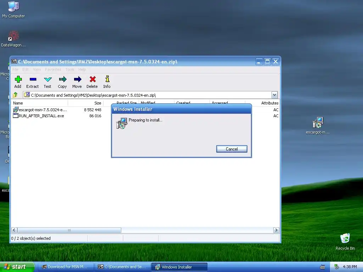The height and width of the screenshot is (272, 363).
Task: Open the Windows Start button
Action: click(x=17, y=267)
